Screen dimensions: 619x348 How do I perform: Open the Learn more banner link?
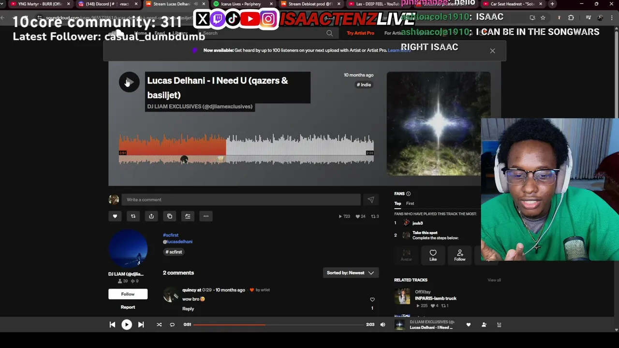coord(399,51)
